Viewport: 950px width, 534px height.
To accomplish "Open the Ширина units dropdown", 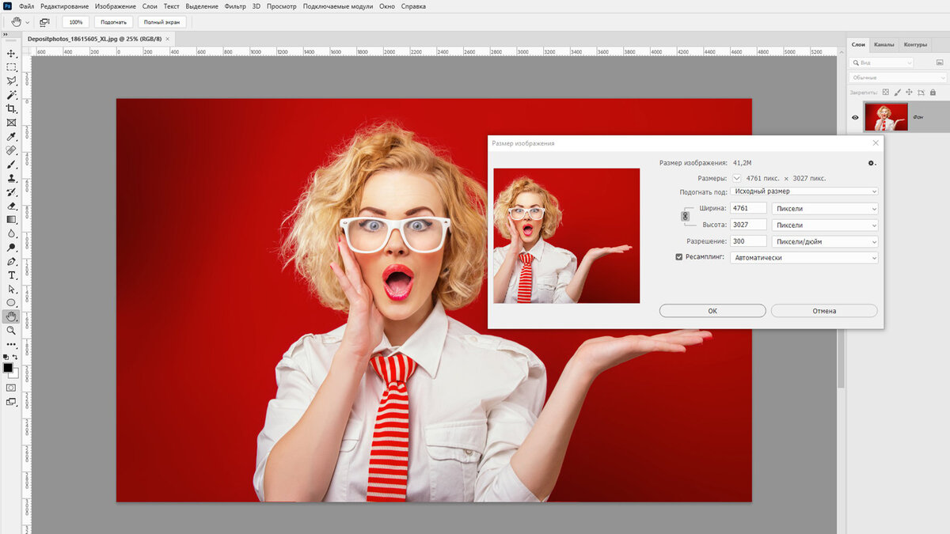I will pos(825,208).
